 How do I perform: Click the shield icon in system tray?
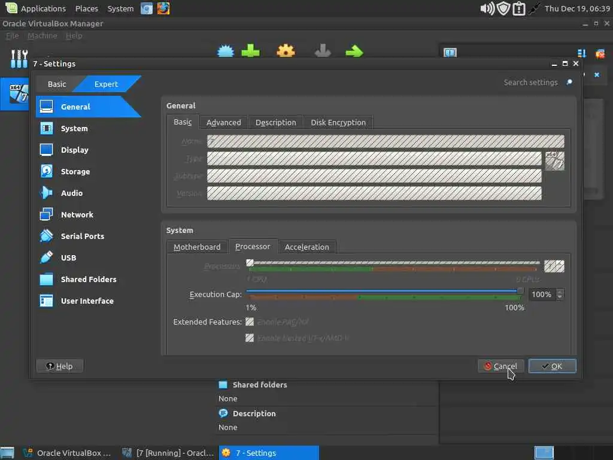503,8
